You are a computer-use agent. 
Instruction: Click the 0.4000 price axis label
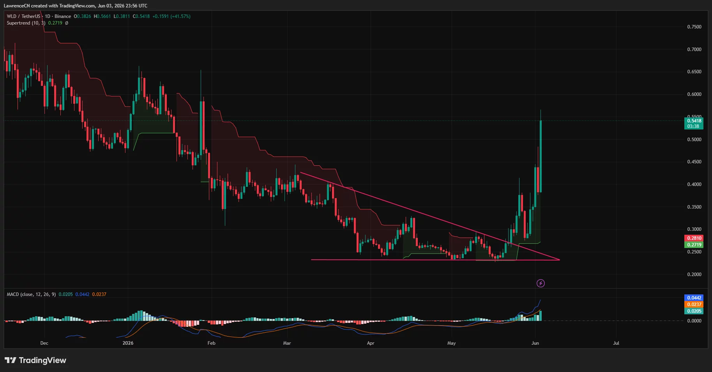[694, 184]
